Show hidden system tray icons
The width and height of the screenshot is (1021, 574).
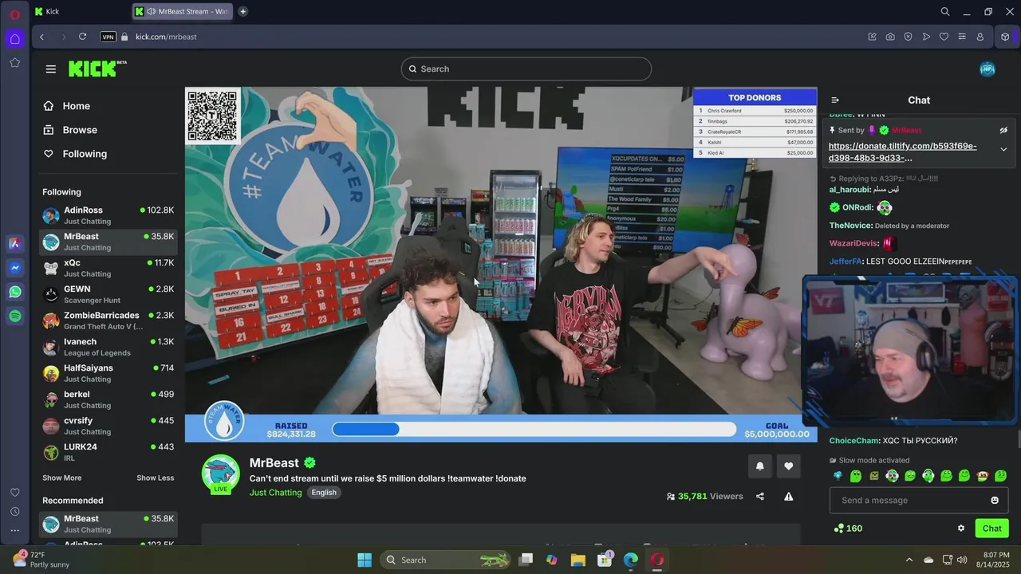[x=909, y=560]
